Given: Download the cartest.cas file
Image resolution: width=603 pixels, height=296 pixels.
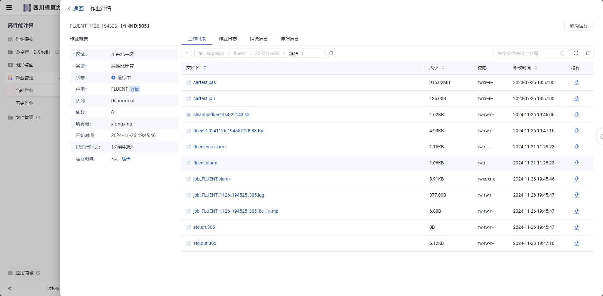Looking at the screenshot, I should [x=577, y=82].
